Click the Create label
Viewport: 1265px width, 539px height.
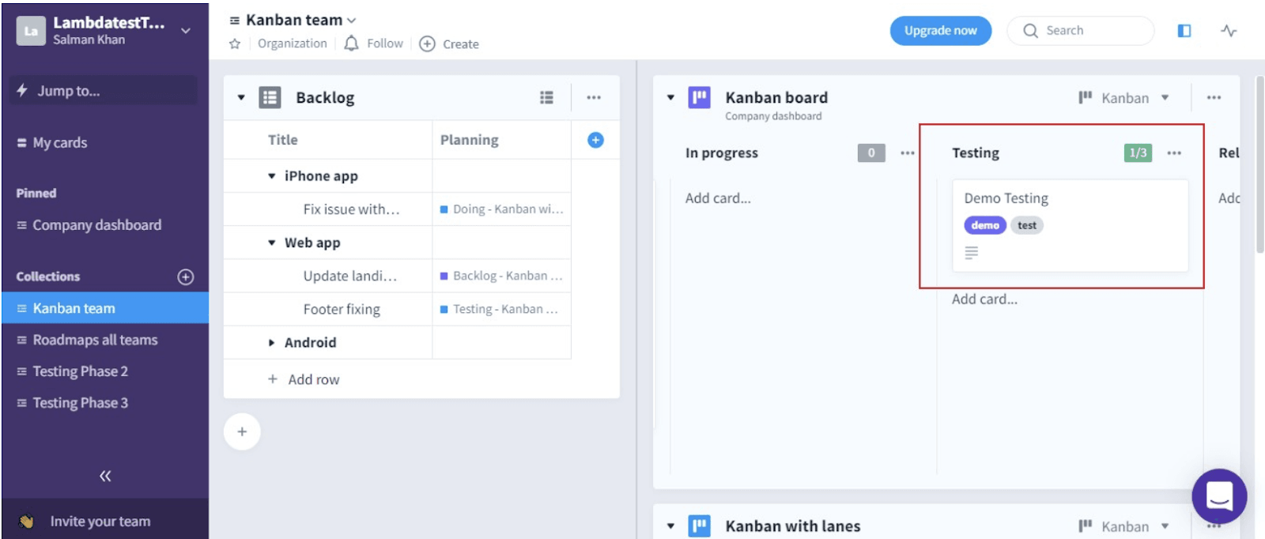tap(461, 44)
